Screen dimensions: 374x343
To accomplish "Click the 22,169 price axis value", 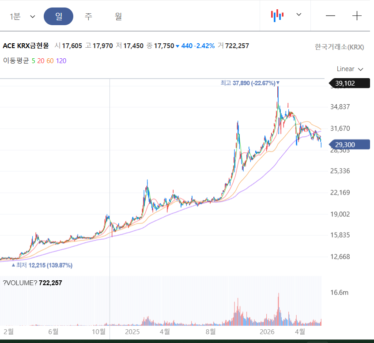I will [340, 192].
